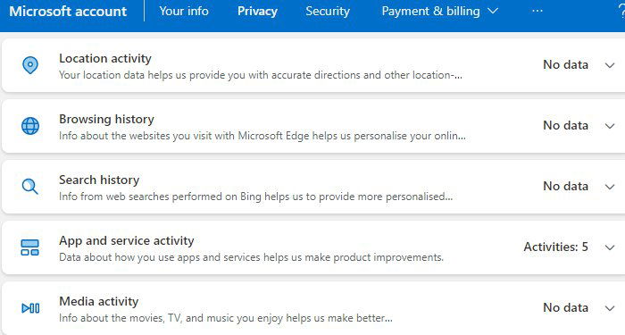The image size is (625, 335).
Task: Expand the Location activity chevron
Action: 610,65
